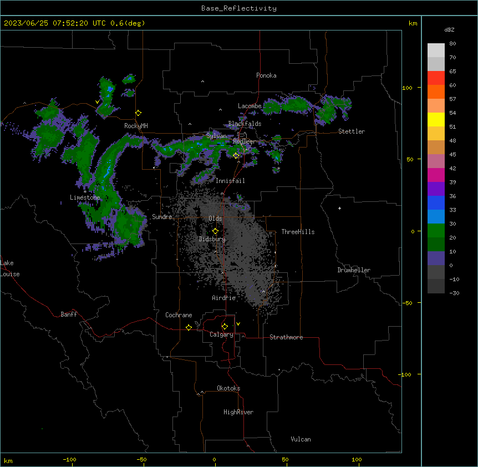Click the Base_Reflectivity title text
Screen dimensions: 478x467
click(239, 8)
